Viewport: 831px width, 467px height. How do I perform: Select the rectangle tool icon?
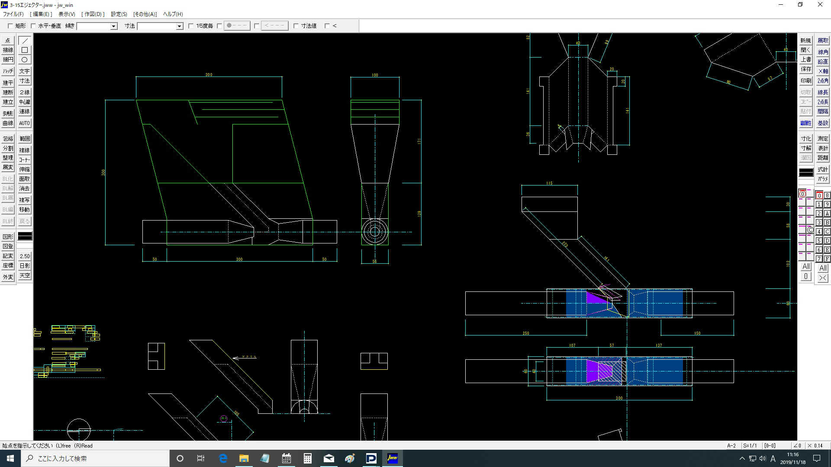tap(25, 50)
